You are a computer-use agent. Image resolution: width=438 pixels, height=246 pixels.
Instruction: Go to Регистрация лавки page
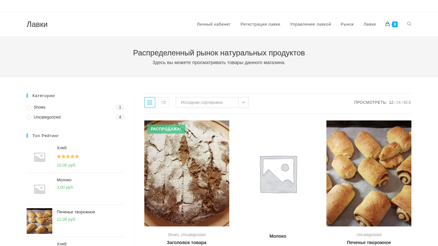tap(260, 24)
